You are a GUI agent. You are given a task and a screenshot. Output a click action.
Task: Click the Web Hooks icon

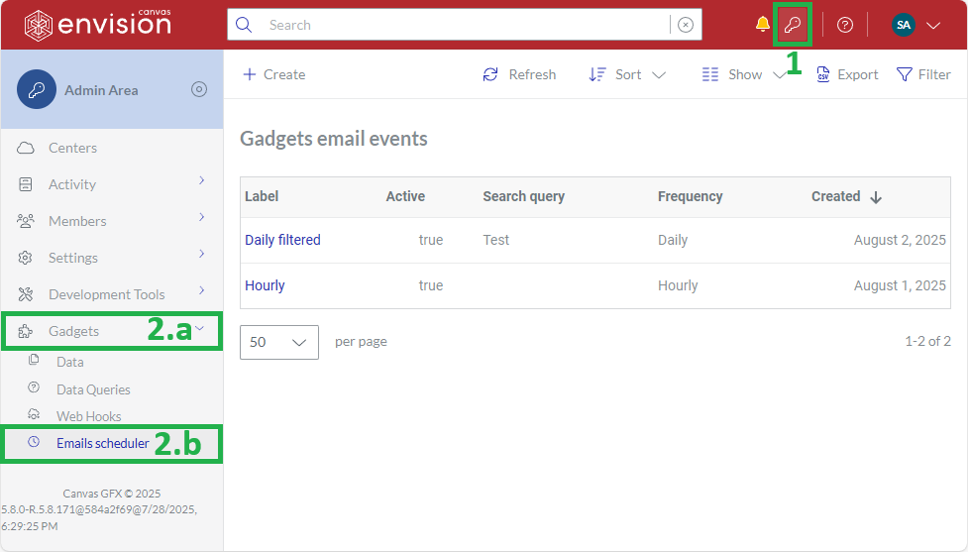pos(34,414)
